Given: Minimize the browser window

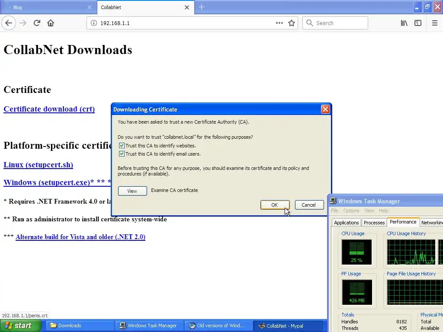Looking at the screenshot, I should tap(417, 7).
